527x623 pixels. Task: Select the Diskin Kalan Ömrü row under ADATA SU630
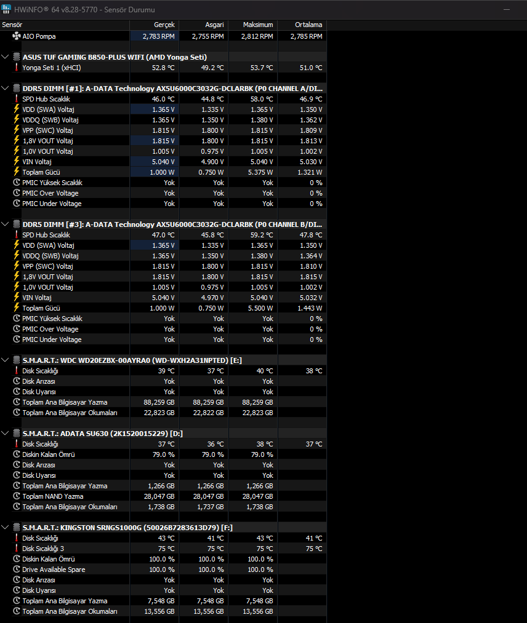(163, 454)
